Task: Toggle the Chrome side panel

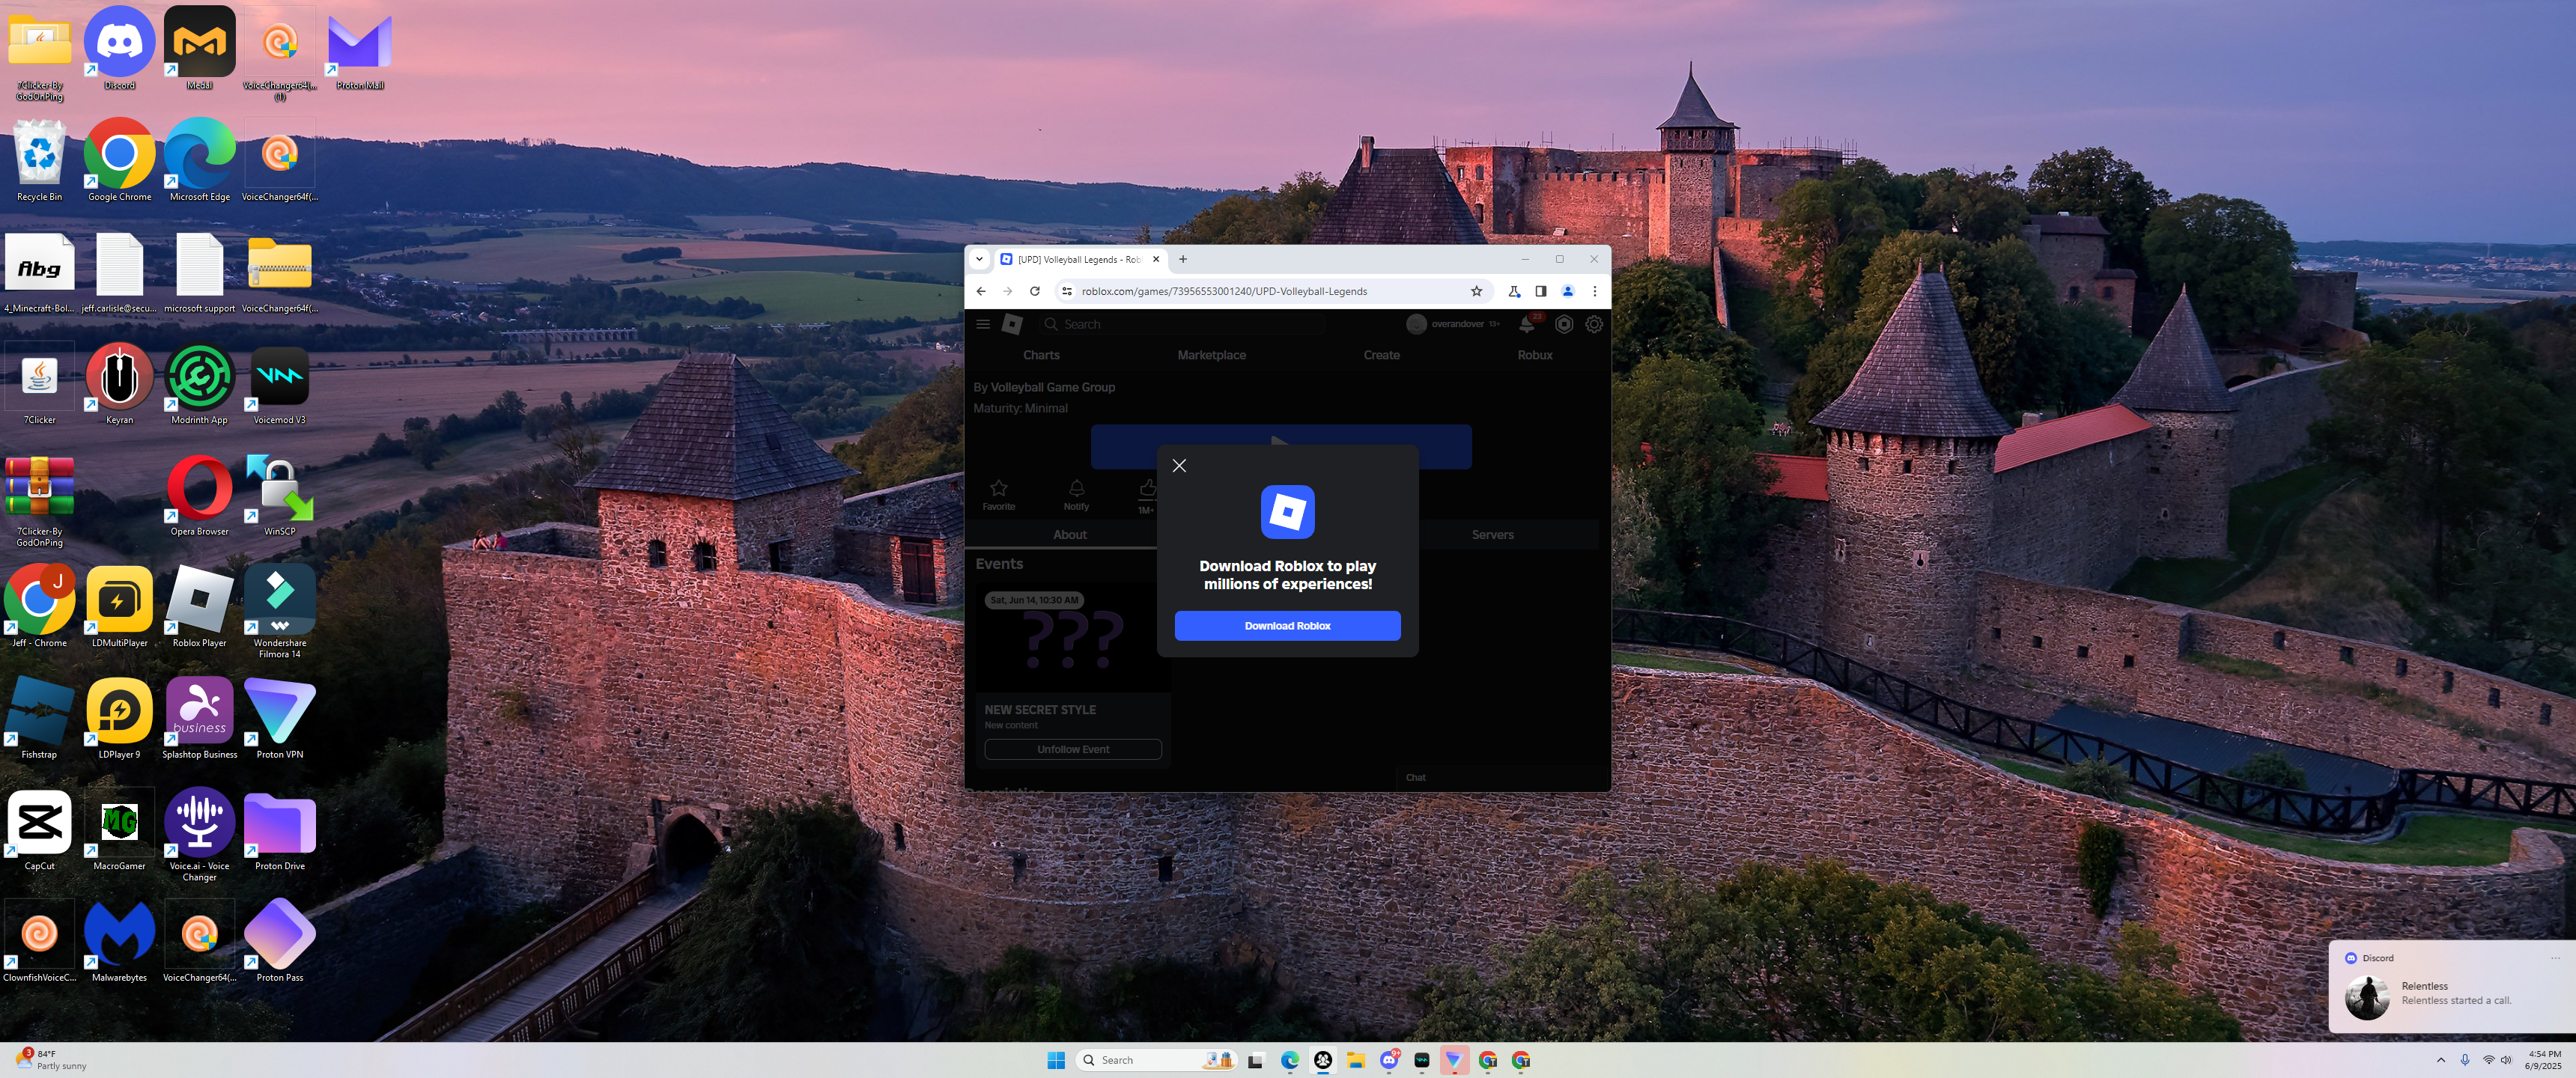Action: (1541, 292)
